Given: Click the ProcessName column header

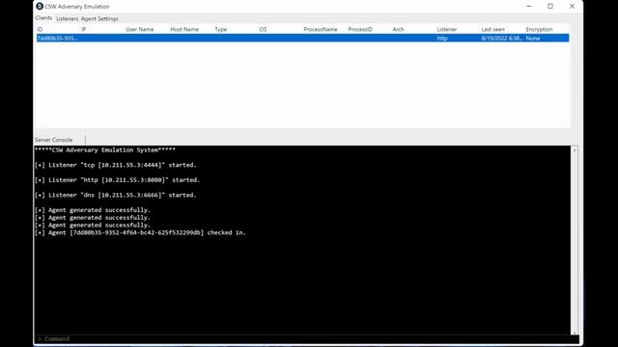Looking at the screenshot, I should coord(321,29).
